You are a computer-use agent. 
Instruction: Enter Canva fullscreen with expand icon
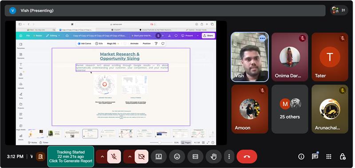pyautogui.click(x=208, y=142)
